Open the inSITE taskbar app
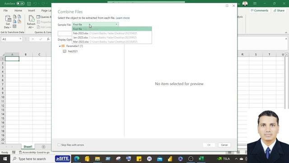This screenshot has height=163, width=289. tap(63, 158)
